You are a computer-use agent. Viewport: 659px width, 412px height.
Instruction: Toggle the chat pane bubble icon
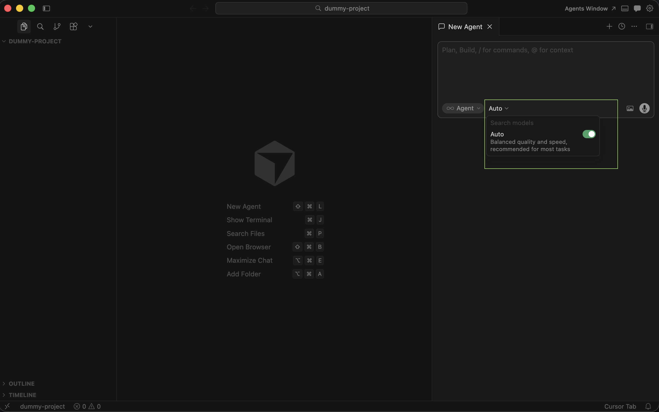coord(637,9)
